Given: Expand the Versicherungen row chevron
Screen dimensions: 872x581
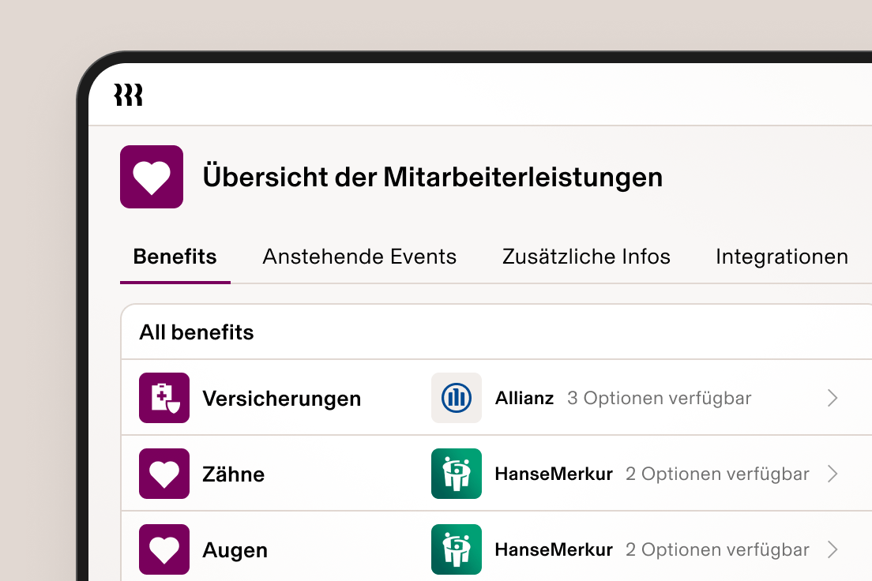Looking at the screenshot, I should [833, 398].
